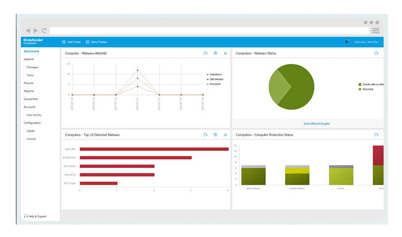Open the Welcome, John Doe user menu
The width and height of the screenshot is (402, 237).
(x=366, y=42)
